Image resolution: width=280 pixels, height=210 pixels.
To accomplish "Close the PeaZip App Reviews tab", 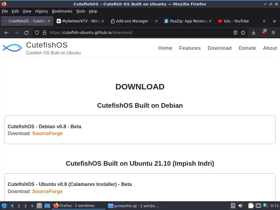I will [x=210, y=21].
